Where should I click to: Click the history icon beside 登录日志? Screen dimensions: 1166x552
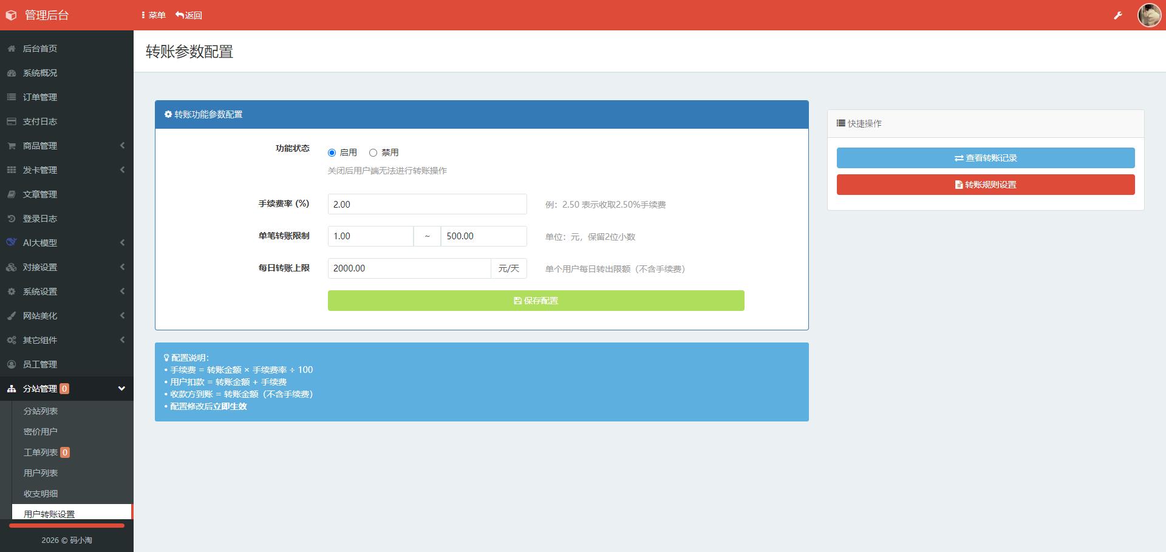point(12,219)
